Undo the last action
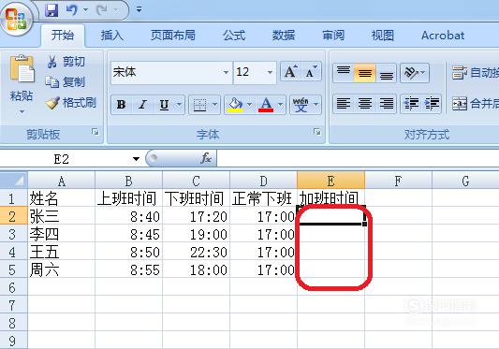 coord(71,10)
